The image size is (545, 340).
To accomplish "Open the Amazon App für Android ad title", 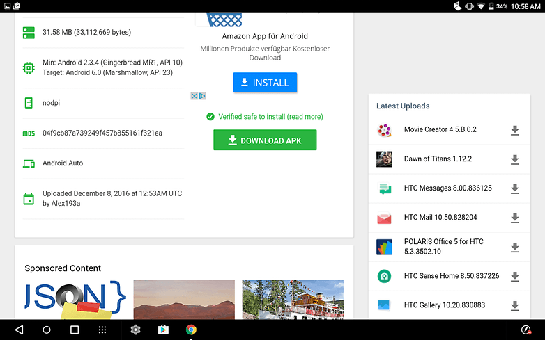I will pos(265,36).
